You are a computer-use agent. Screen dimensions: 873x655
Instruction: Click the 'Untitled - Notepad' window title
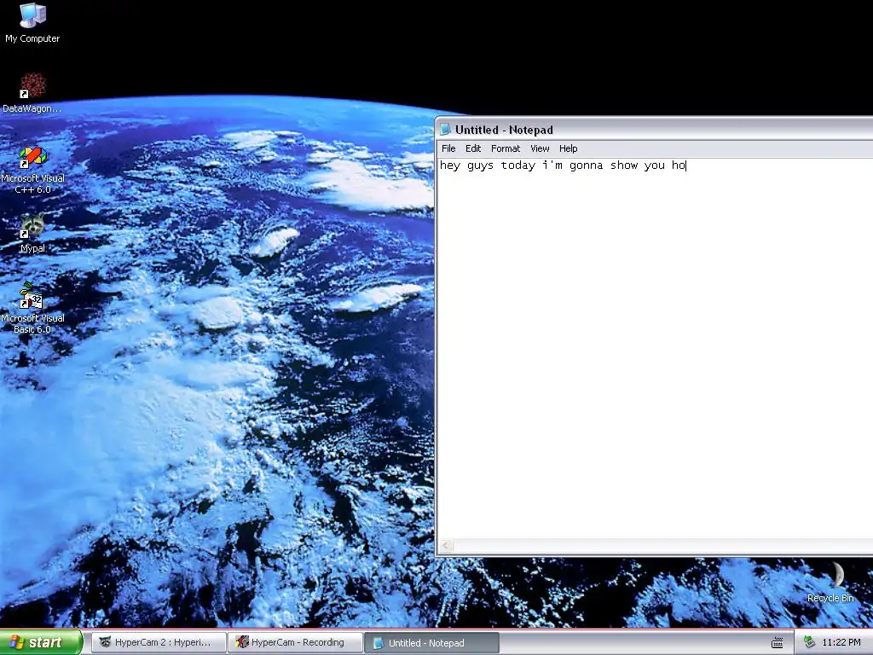coord(504,130)
